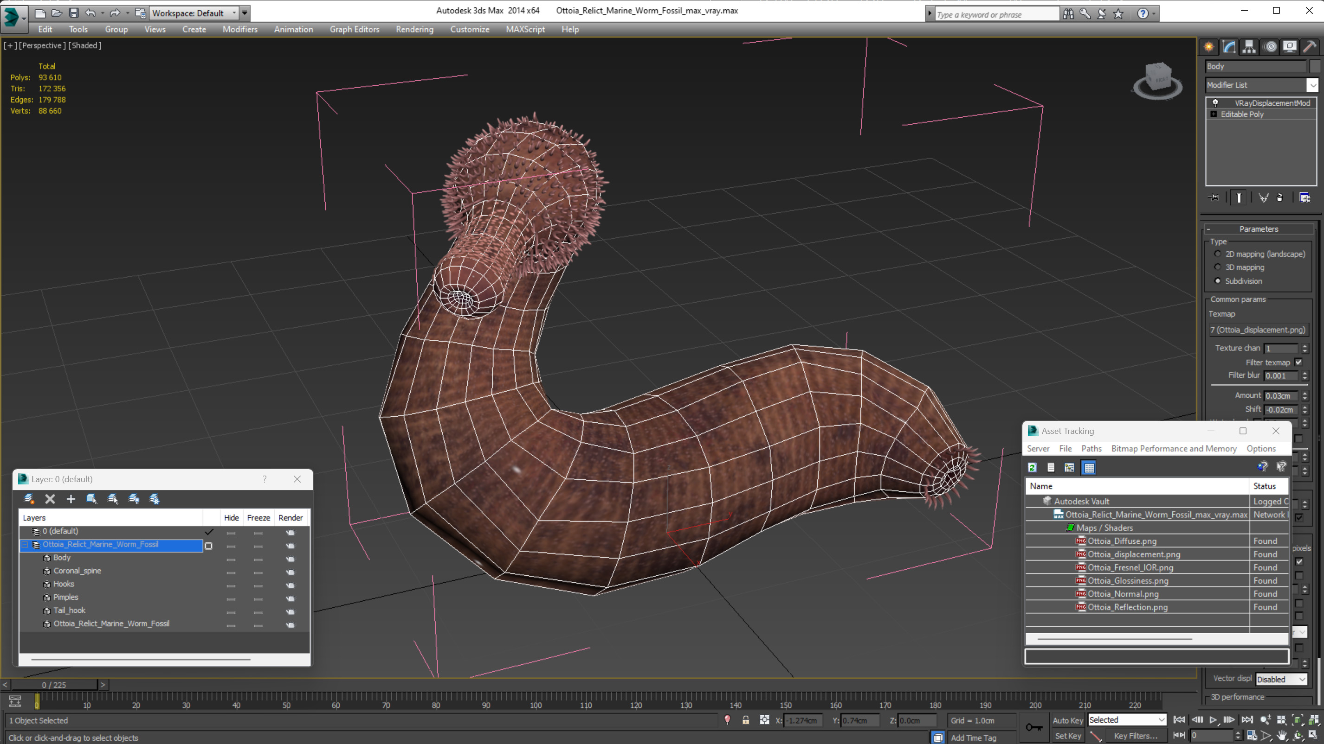Open the Modifiers menu
1324x744 pixels.
pos(239,29)
